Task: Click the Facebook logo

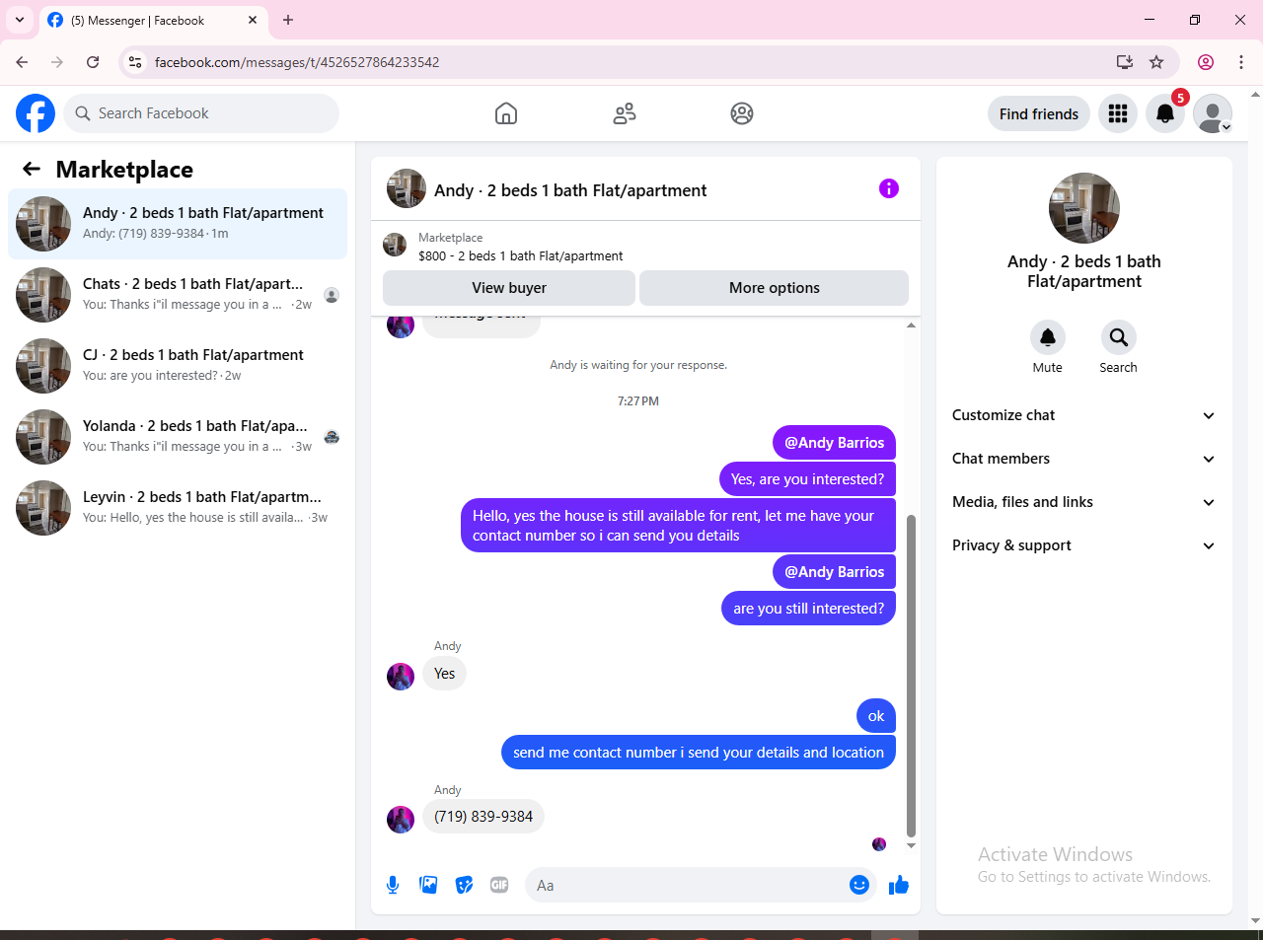Action: [36, 113]
